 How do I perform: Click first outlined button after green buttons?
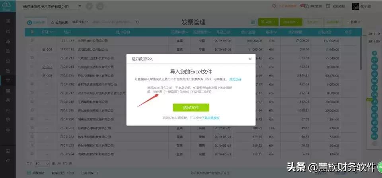click(313, 22)
